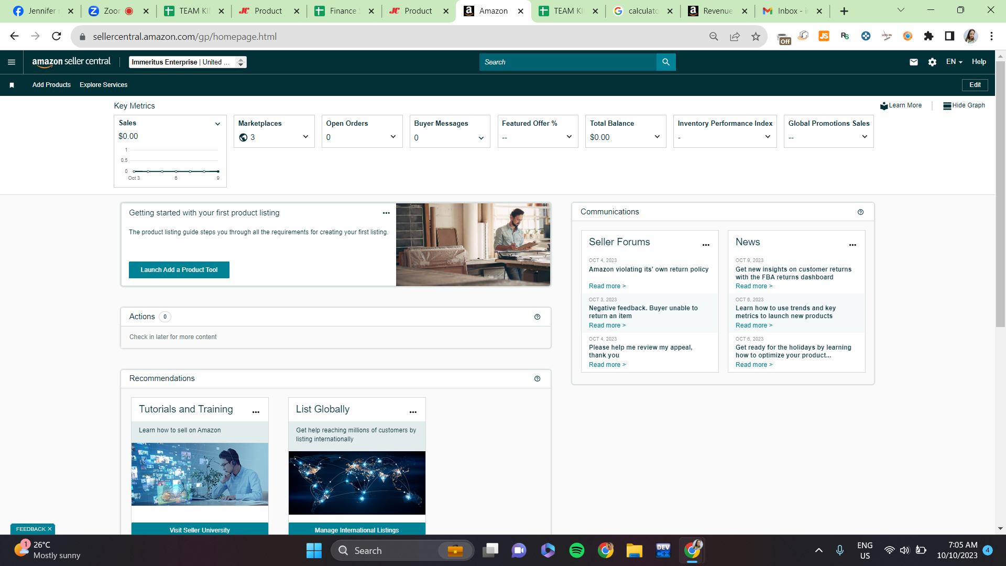1006x566 pixels.
Task: Open Chrome profile avatar
Action: [970, 36]
